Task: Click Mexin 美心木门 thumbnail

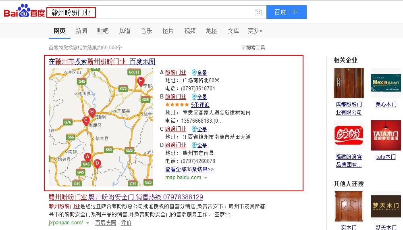Action: tap(386, 83)
